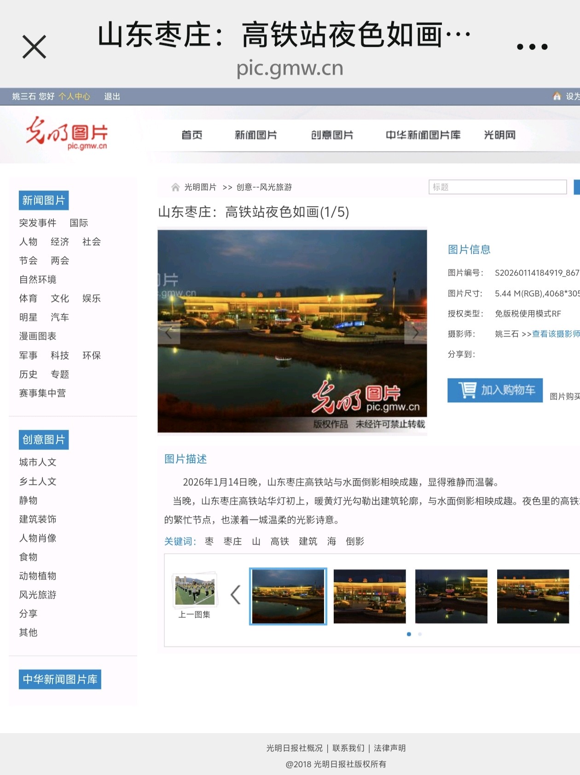Show next photo with right arrow on image
Screen dimensions: 580x775
click(x=415, y=332)
